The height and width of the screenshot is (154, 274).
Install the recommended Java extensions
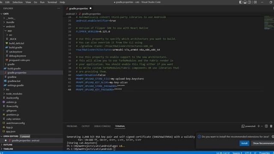(244, 143)
